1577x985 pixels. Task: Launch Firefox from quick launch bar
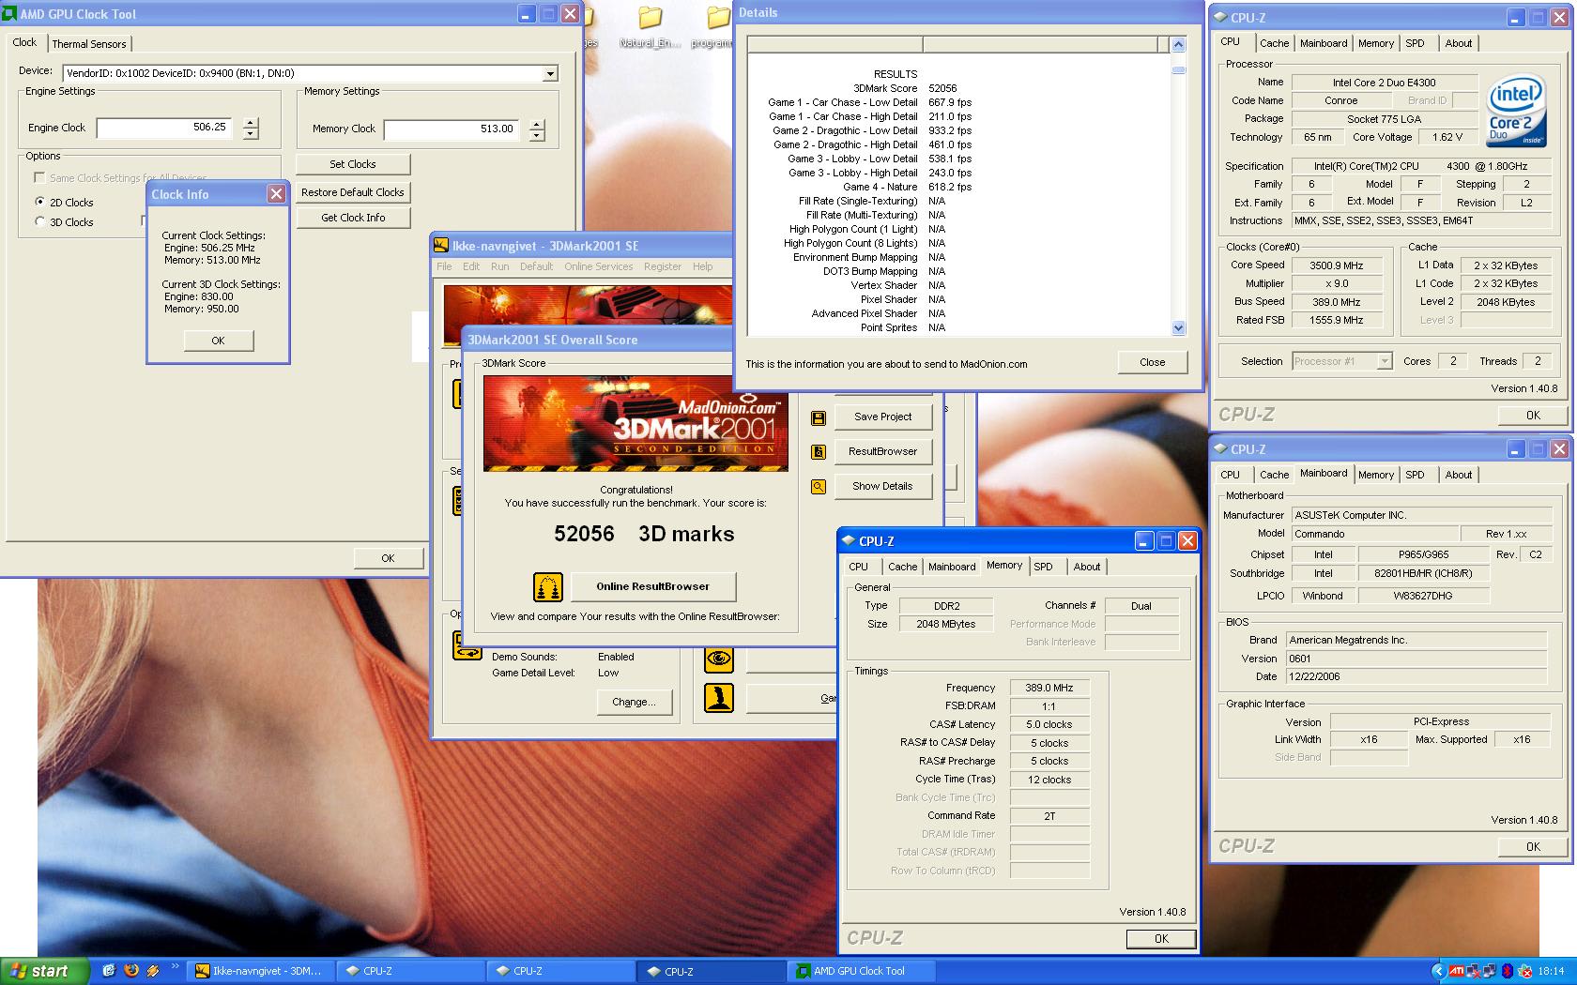coord(131,971)
